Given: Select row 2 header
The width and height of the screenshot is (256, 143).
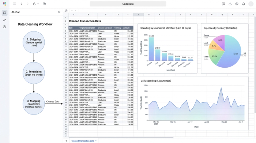Looking at the screenshot, I should pos(65,21).
